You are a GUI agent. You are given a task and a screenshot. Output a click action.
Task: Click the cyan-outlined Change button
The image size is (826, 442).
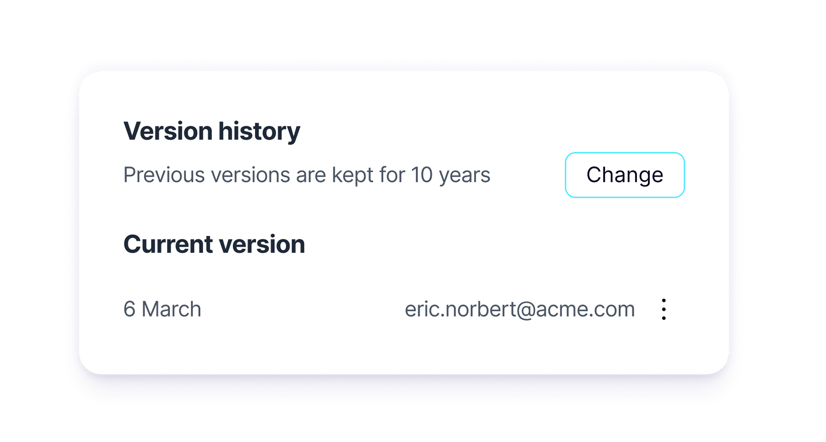pos(625,175)
